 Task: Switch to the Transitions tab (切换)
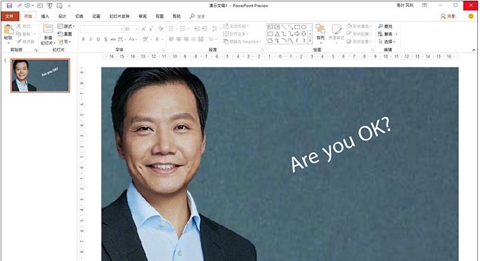click(79, 16)
